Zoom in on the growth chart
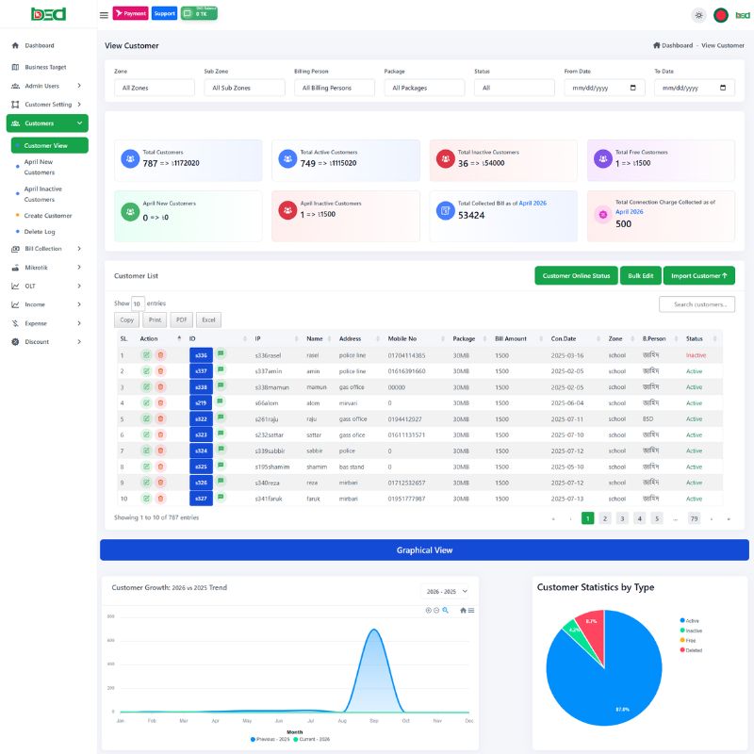 [428, 611]
